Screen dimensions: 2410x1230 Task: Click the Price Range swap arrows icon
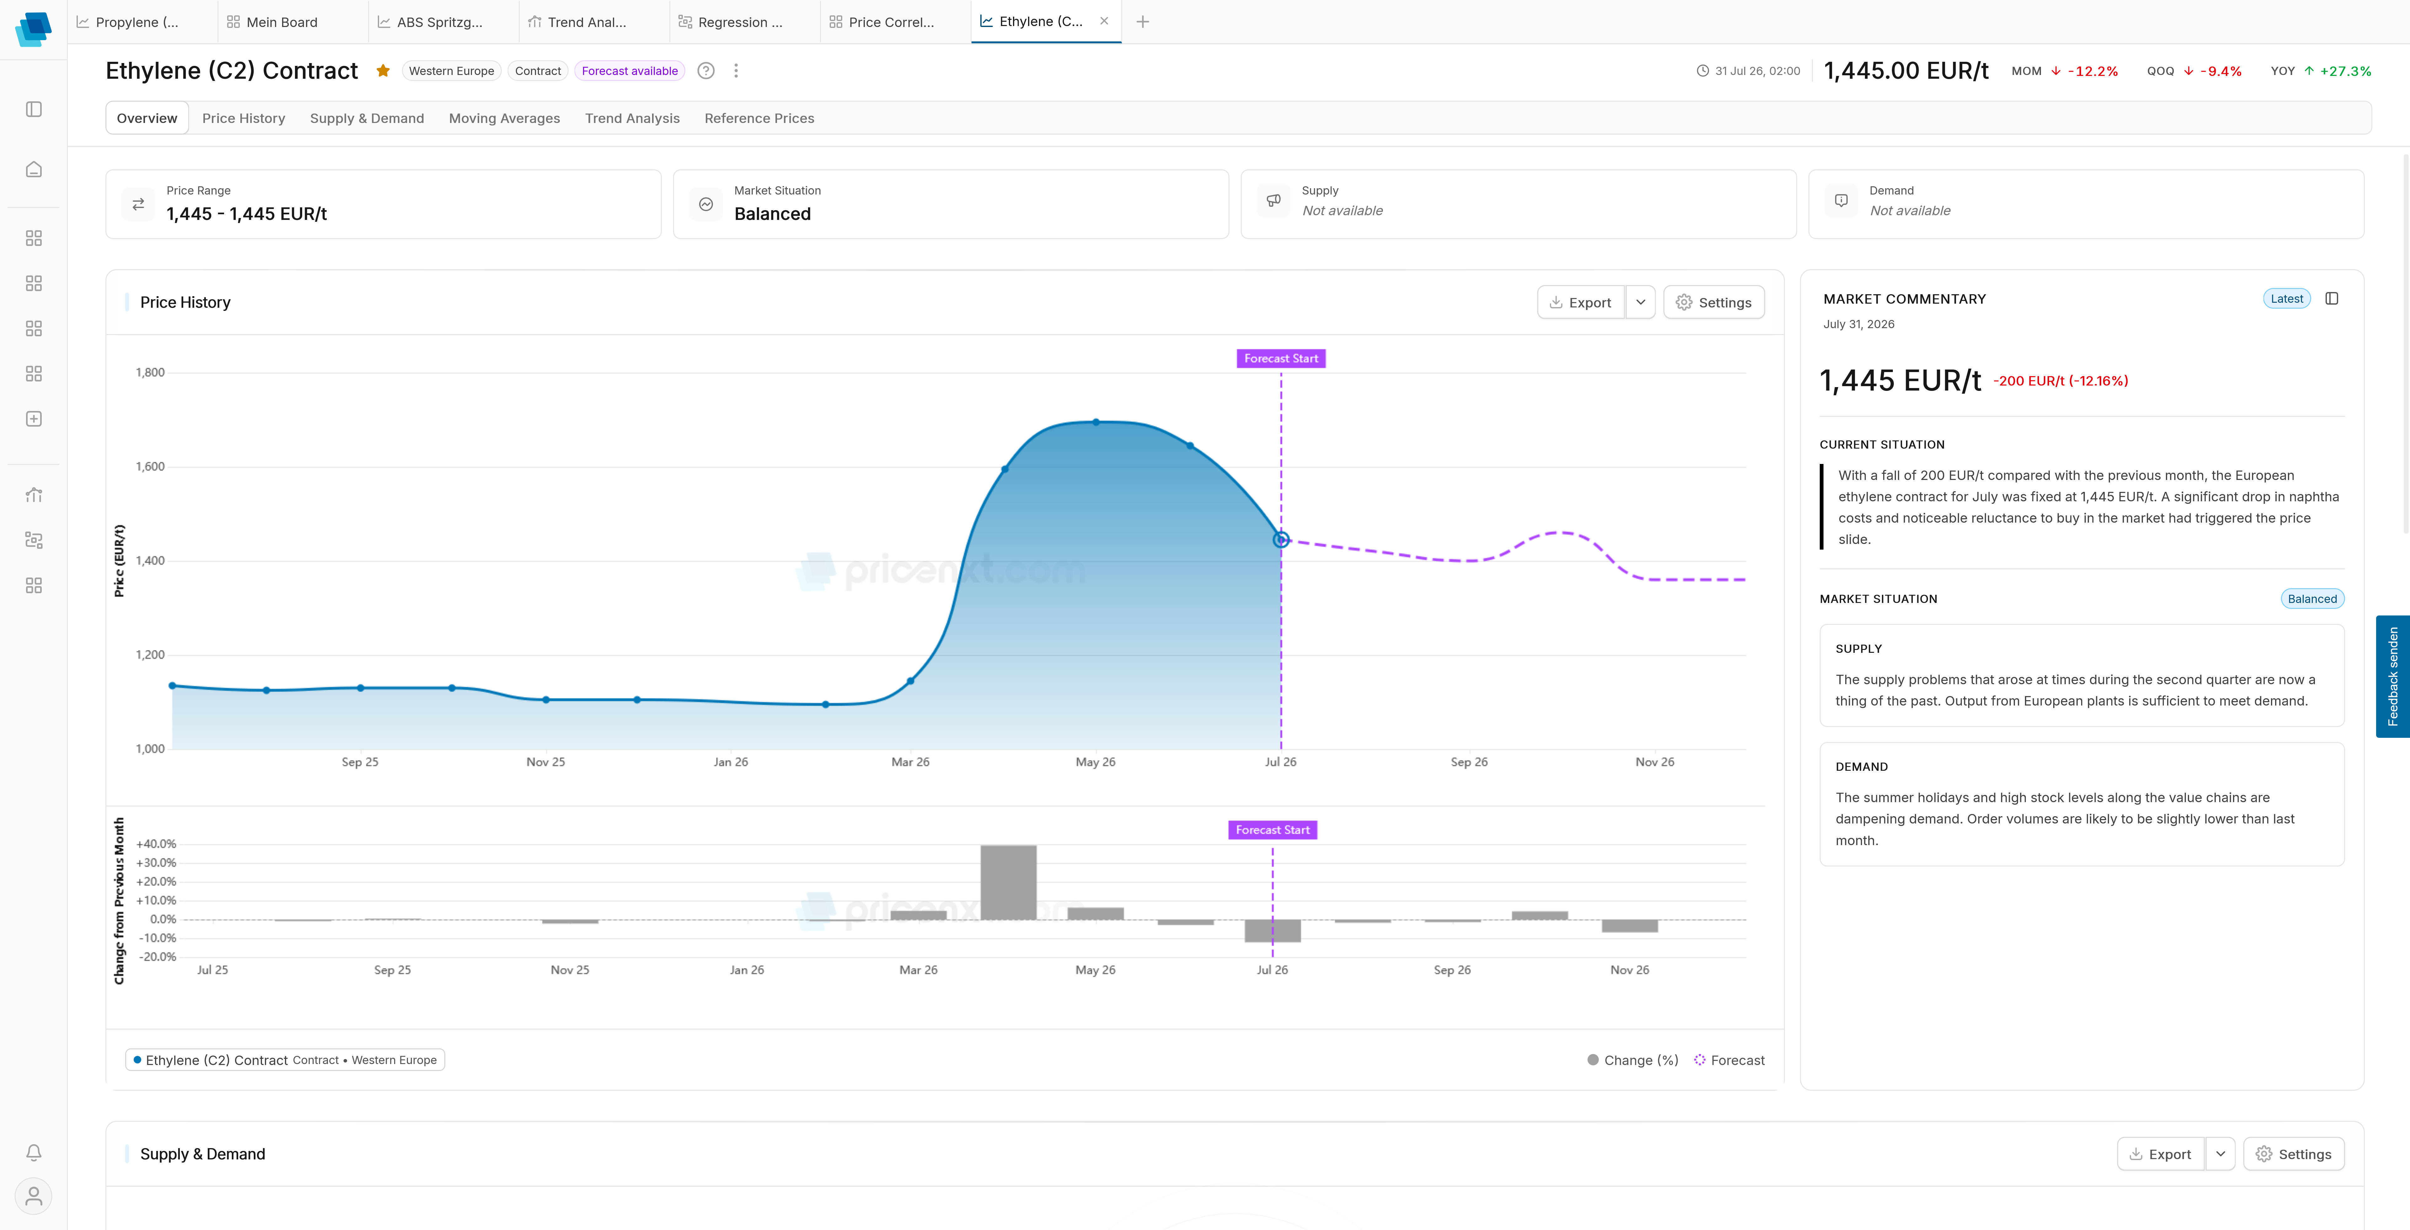pos(138,204)
